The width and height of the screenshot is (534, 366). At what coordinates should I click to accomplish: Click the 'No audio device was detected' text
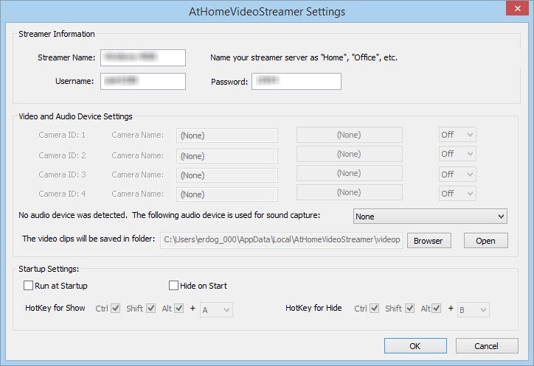click(73, 215)
